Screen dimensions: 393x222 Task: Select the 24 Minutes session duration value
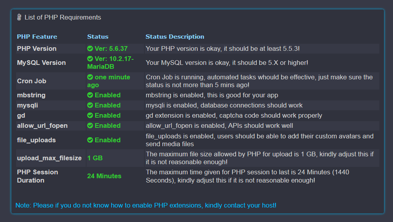click(104, 176)
